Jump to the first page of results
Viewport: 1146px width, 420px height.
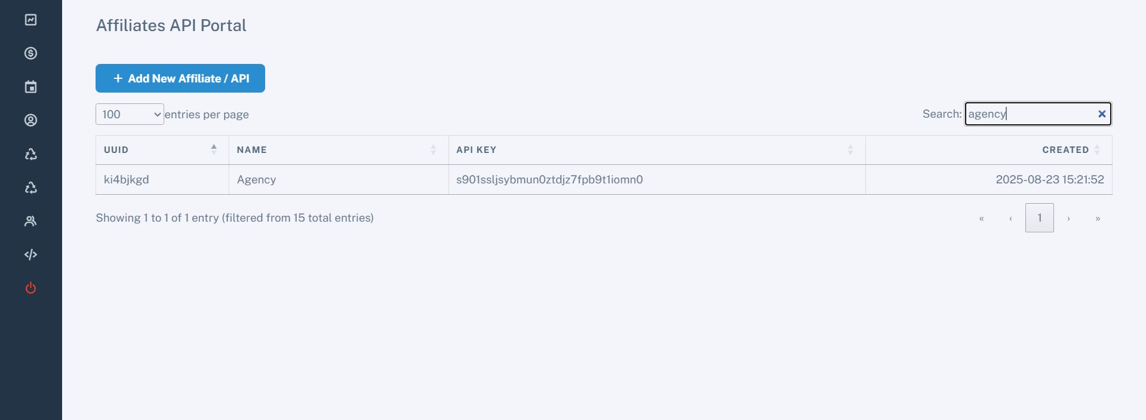981,219
